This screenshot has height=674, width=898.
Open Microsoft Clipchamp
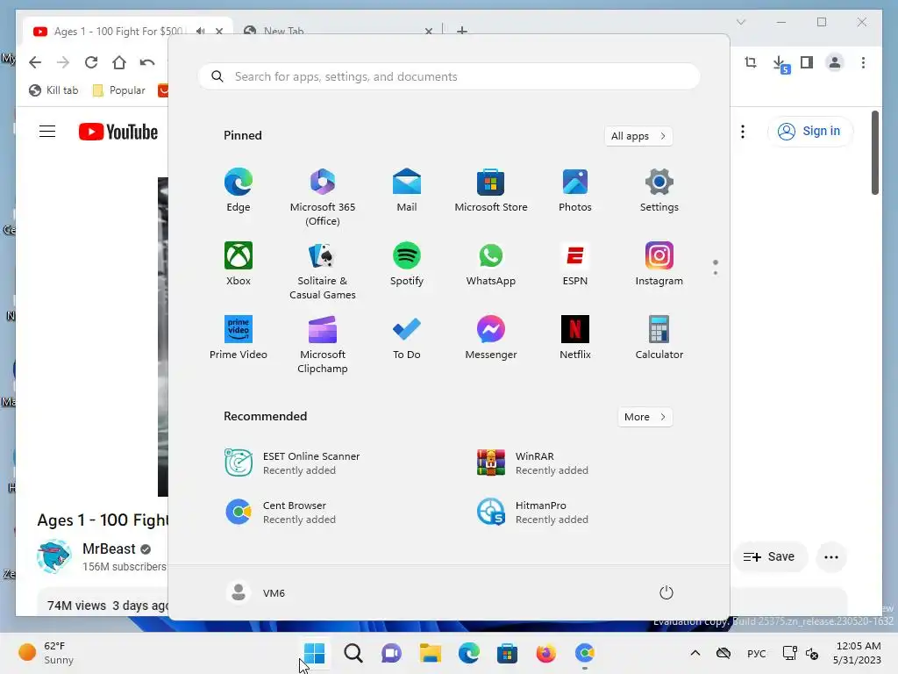click(x=323, y=344)
